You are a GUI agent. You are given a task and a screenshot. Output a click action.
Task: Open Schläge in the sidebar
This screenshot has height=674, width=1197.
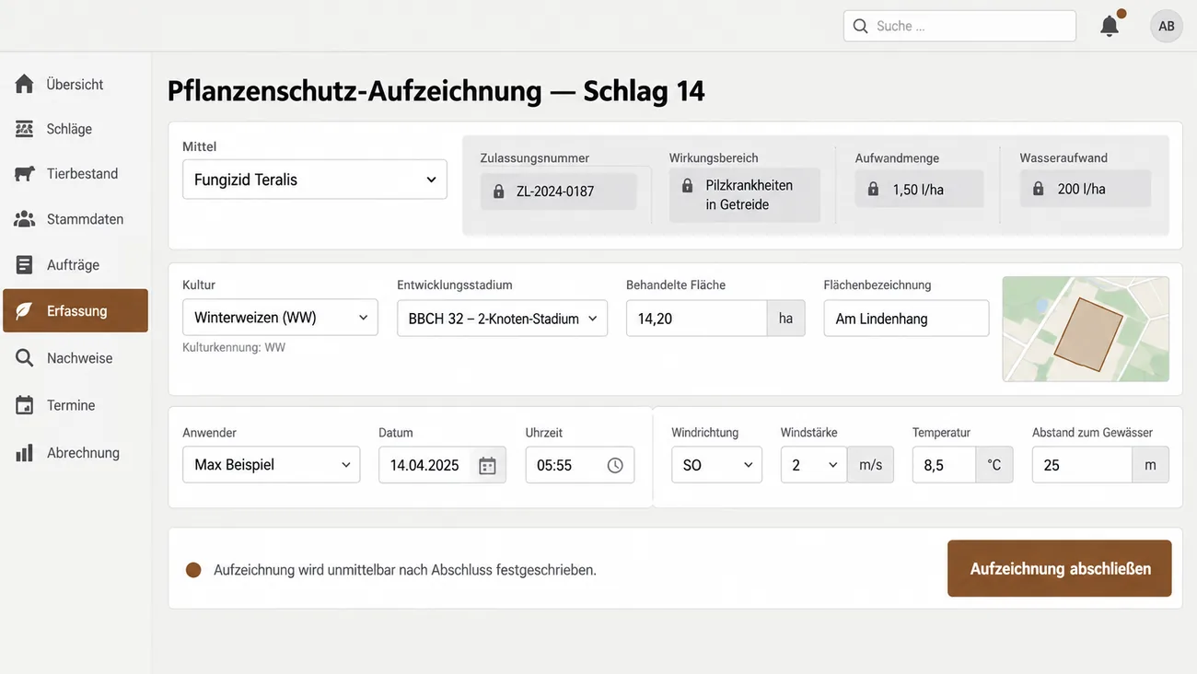(76, 129)
